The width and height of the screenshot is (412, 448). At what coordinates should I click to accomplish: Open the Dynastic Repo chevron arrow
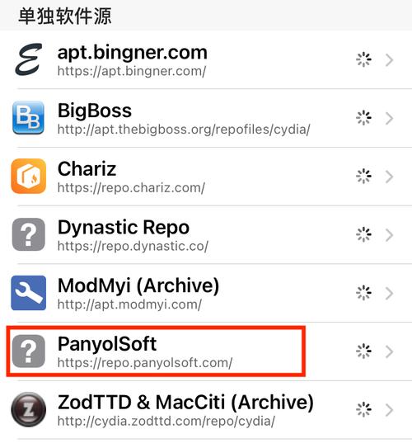(390, 235)
